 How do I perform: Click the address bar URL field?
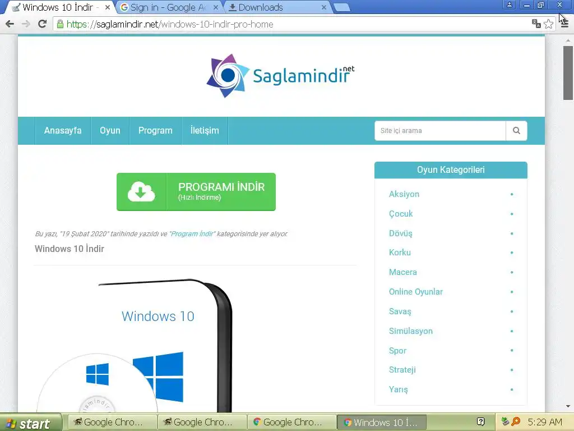(293, 24)
